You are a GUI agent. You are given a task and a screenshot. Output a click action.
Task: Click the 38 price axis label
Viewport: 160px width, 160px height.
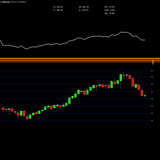coord(152,99)
